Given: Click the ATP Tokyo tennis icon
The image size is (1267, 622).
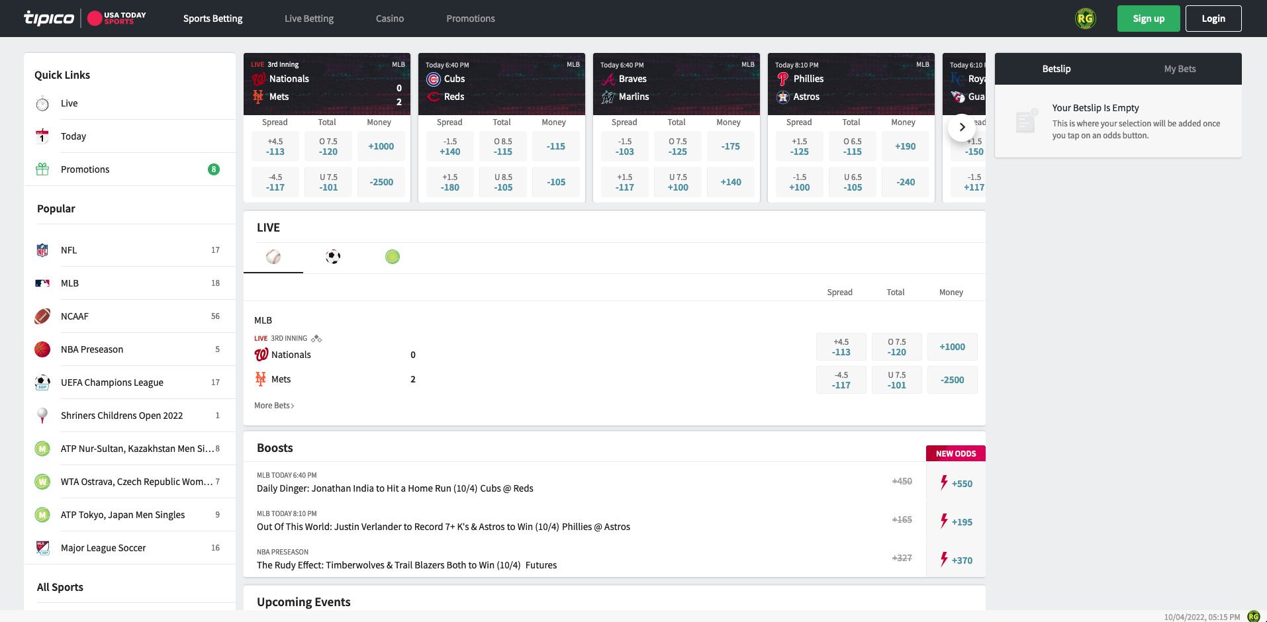Looking at the screenshot, I should (x=42, y=515).
